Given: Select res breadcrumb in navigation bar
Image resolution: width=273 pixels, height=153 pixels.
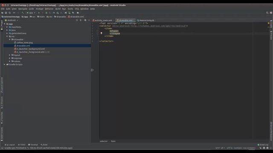Looking at the screenshot, I should click(x=49, y=17).
